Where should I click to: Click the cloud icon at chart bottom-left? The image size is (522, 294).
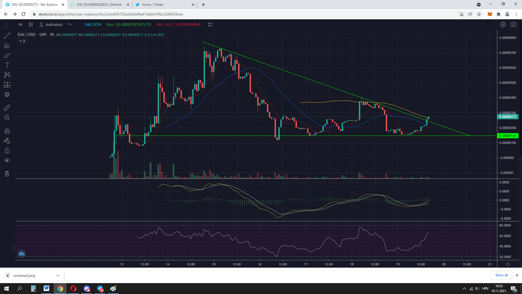pyautogui.click(x=21, y=253)
